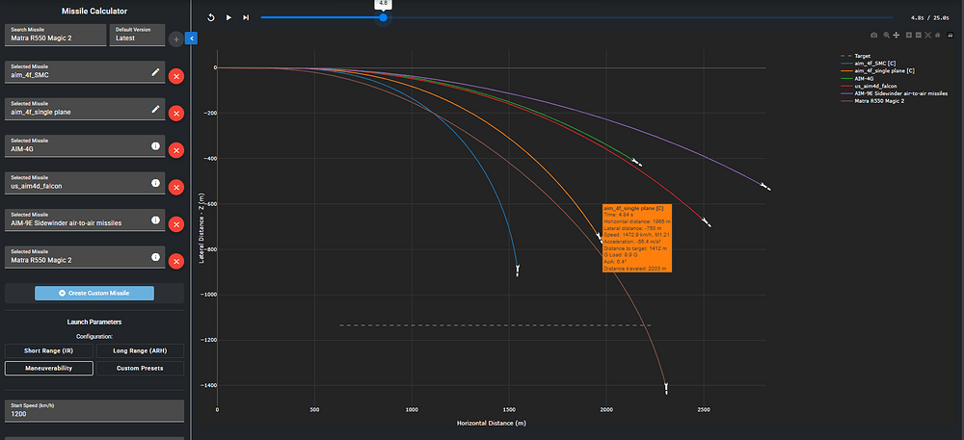Viewport: 964px width, 440px height.
Task: Remove selected Matra R550 Magic 2 missile
Action: pos(176,262)
